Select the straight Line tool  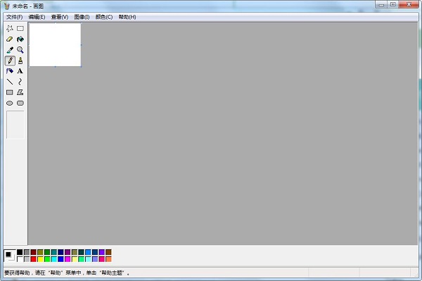[10, 82]
